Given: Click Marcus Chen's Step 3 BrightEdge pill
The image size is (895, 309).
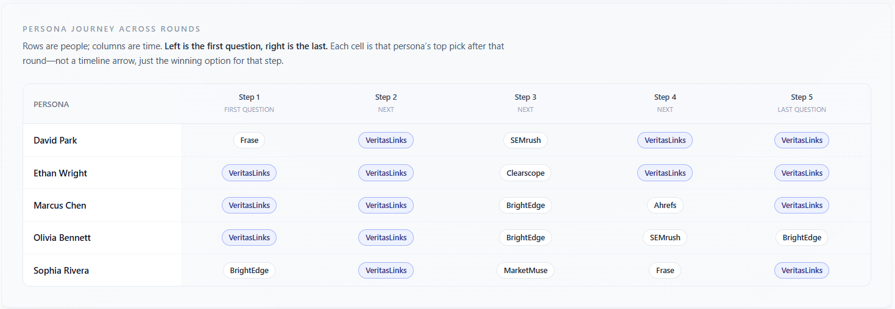Looking at the screenshot, I should coord(525,206).
